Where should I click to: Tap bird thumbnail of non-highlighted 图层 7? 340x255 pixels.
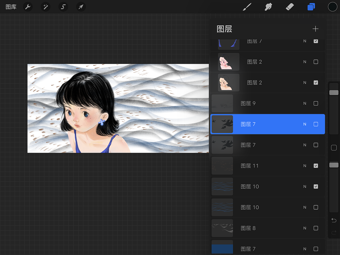pyautogui.click(x=222, y=145)
